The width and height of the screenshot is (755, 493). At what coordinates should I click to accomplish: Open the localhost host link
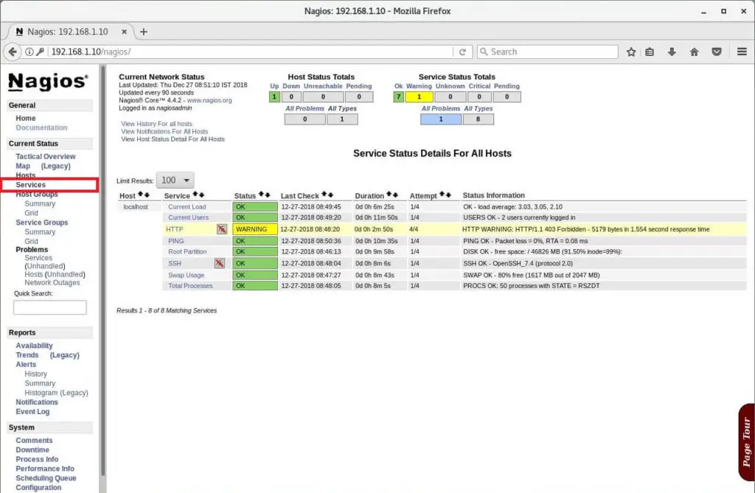[x=136, y=207]
